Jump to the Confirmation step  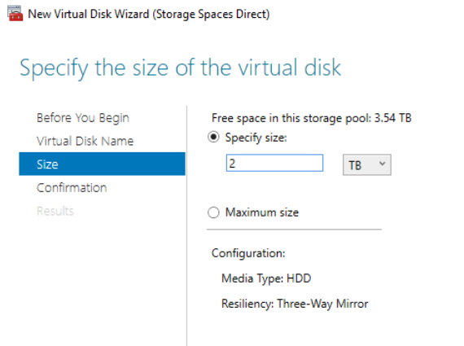(72, 187)
